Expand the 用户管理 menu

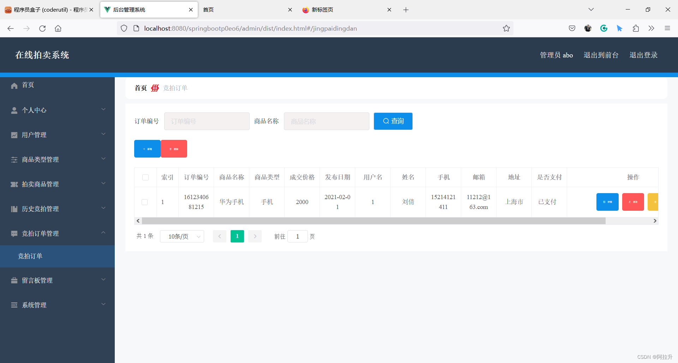[x=103, y=134]
